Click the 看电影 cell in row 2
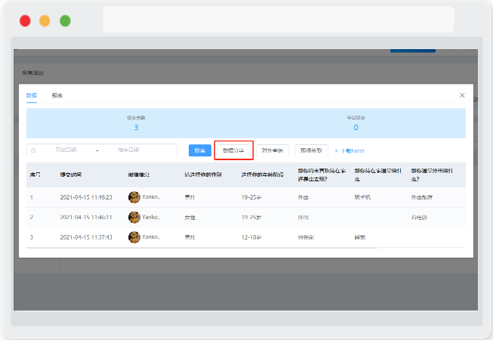 (x=419, y=218)
